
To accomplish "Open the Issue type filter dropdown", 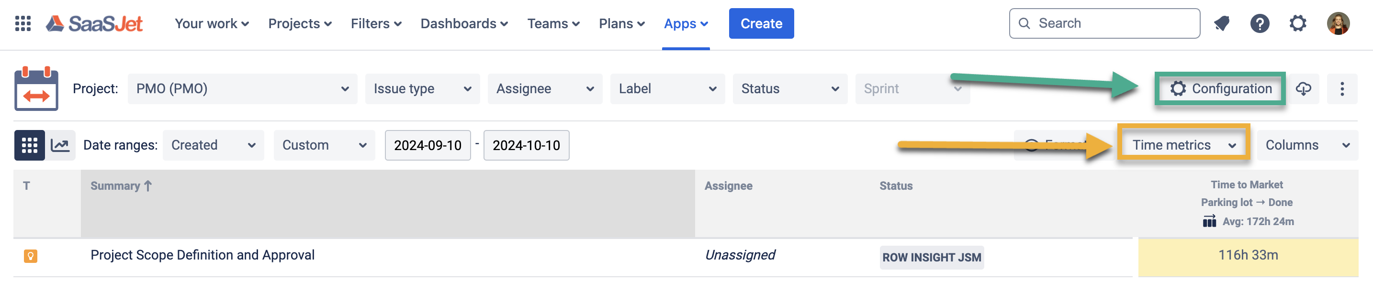I will 422,89.
